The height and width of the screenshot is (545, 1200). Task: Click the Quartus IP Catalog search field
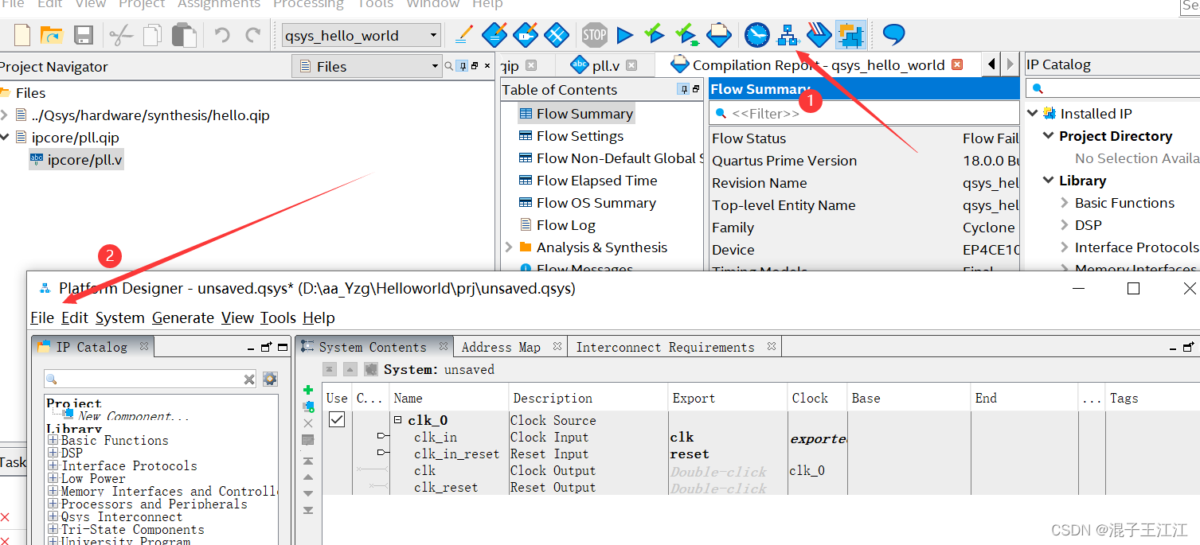pyautogui.click(x=1112, y=88)
